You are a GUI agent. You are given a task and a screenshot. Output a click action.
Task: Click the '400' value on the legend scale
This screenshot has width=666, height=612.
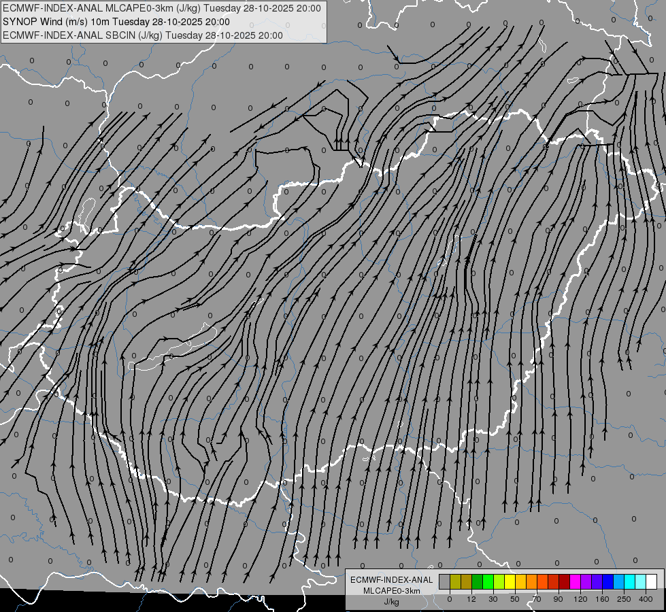[646, 599]
